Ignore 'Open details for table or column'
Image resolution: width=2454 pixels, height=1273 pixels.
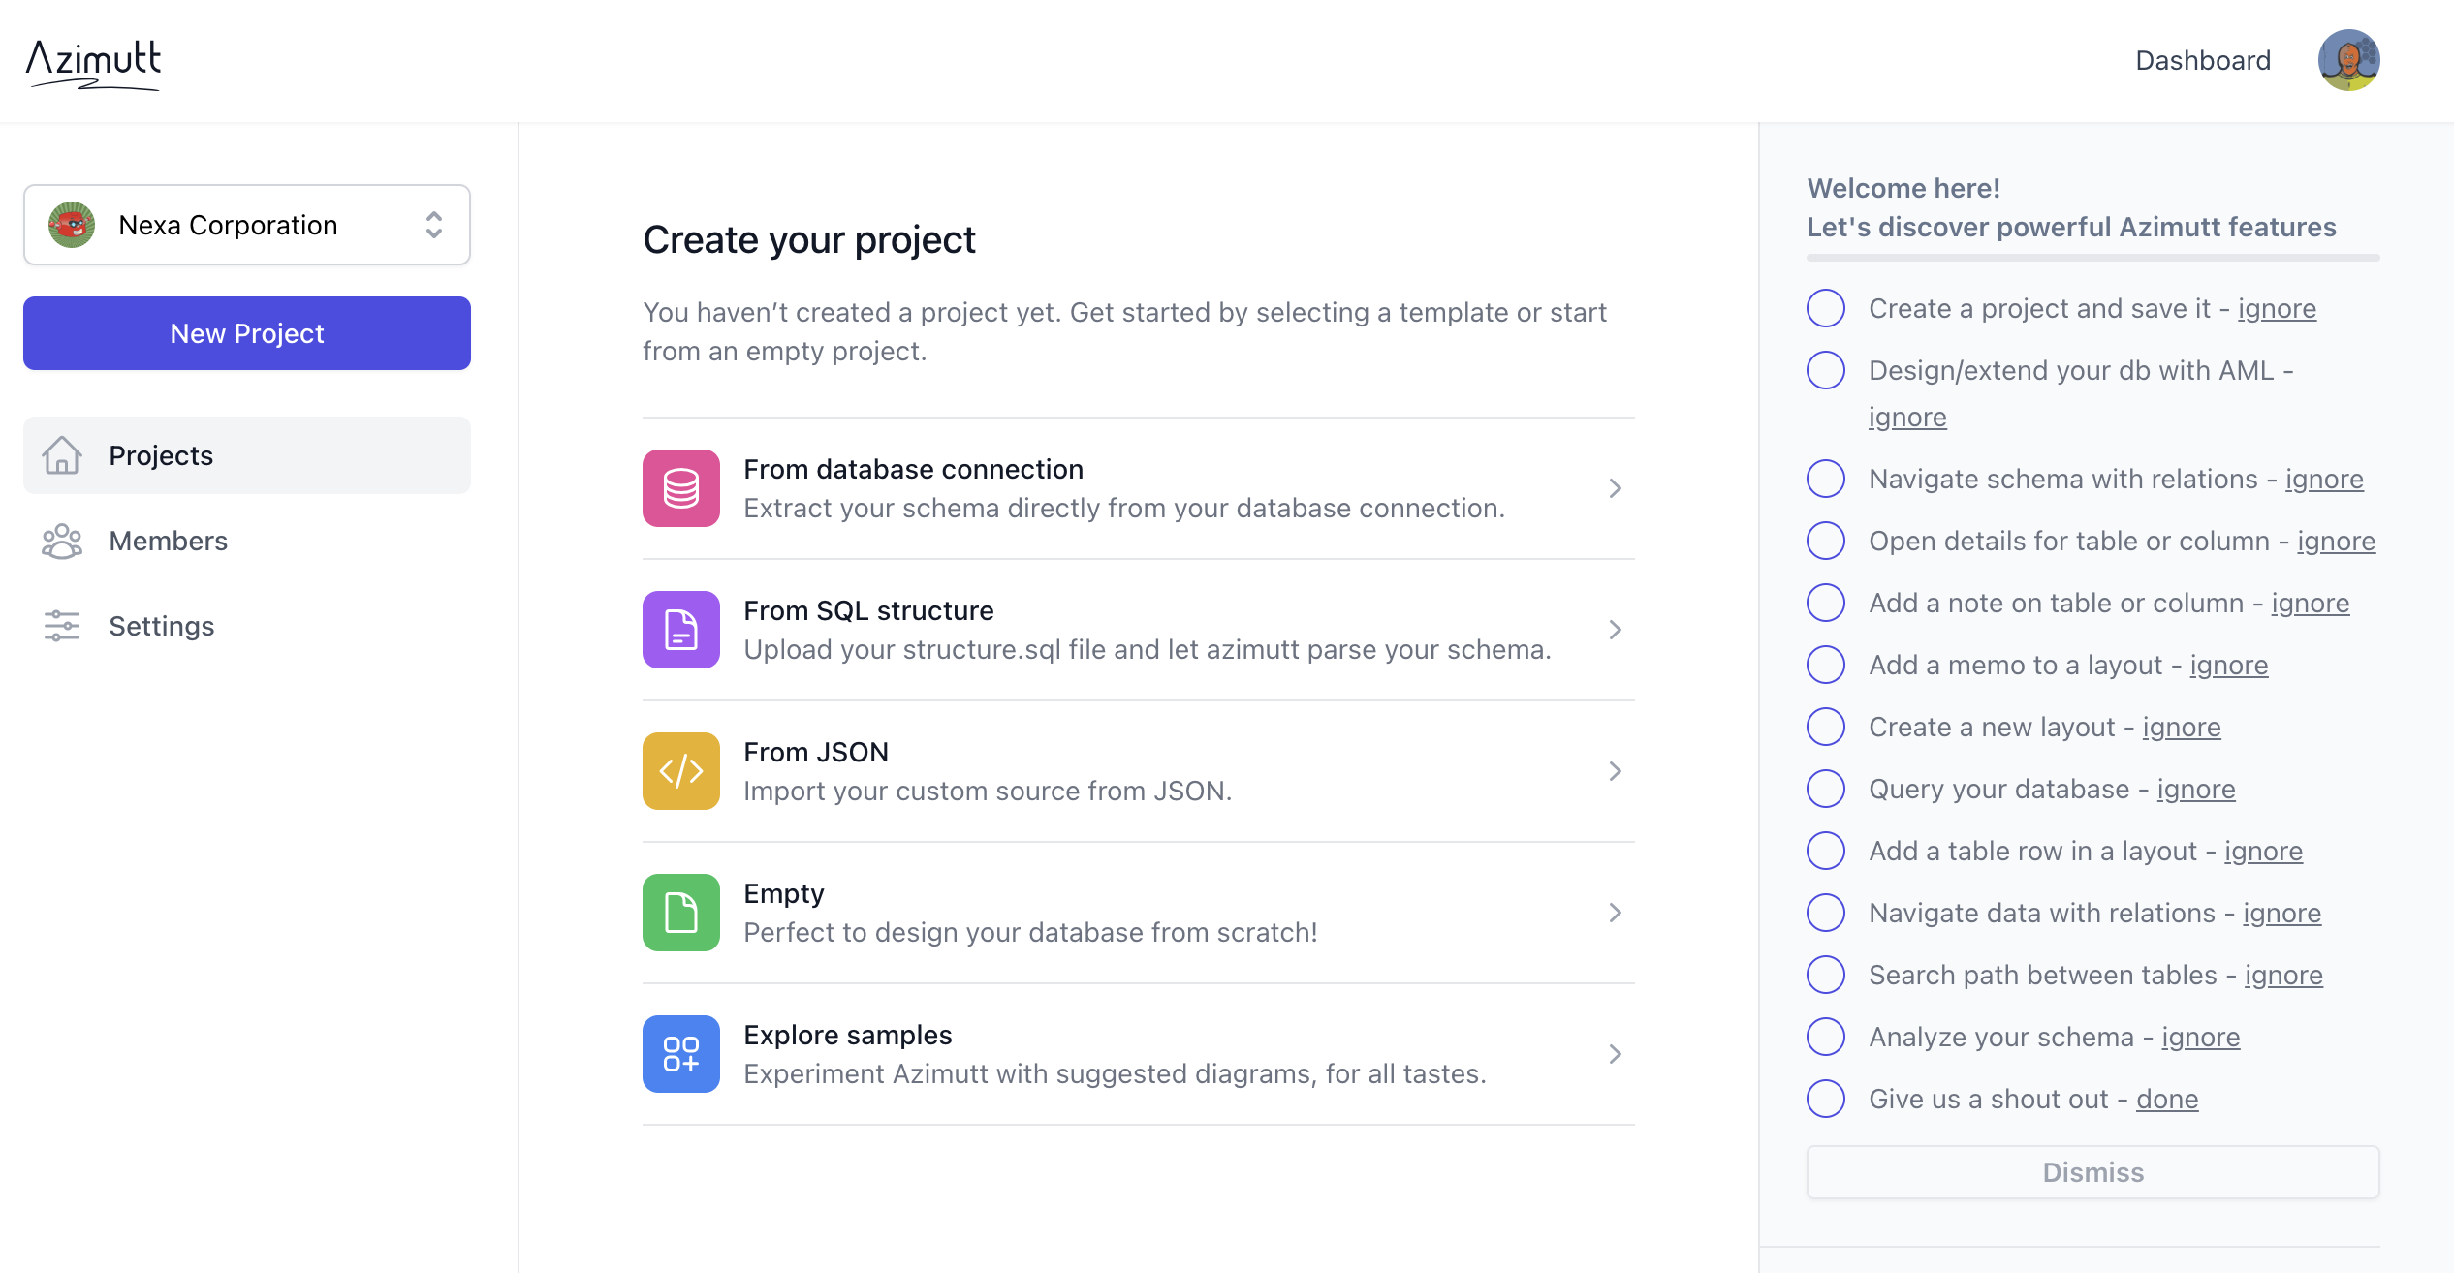pyautogui.click(x=2336, y=542)
